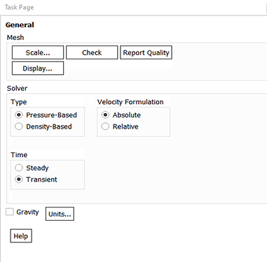This screenshot has width=267, height=262.
Task: Click the Type label under Solver
Action: (19, 102)
